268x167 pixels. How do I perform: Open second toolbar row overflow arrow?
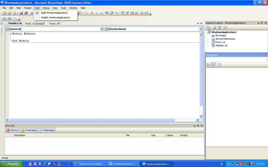tap(19, 19)
